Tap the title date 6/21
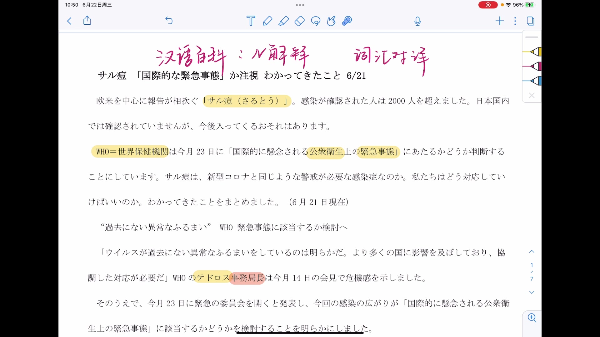600x337 pixels. tap(356, 76)
